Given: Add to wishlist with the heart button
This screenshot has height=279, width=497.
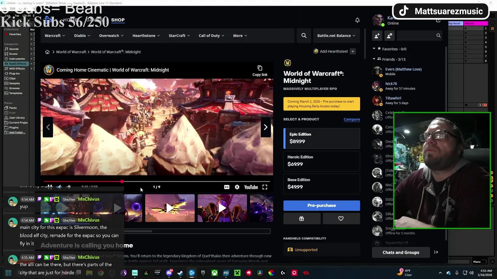Looking at the screenshot, I should click(x=341, y=219).
